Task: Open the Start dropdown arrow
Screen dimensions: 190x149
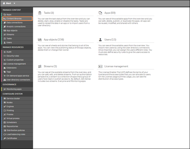Action: coord(14,3)
